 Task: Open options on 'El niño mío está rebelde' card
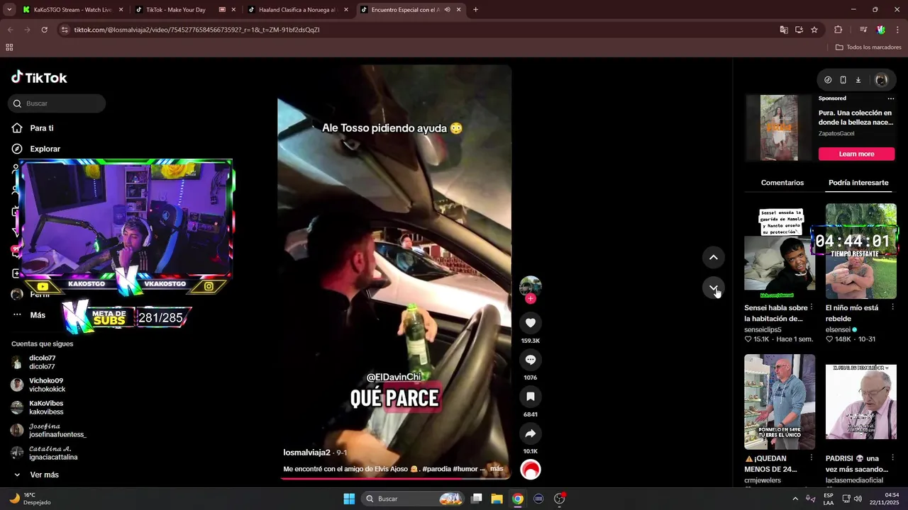tap(892, 307)
